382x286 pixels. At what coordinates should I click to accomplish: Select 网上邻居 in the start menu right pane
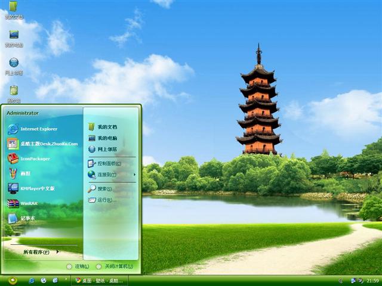coord(103,149)
